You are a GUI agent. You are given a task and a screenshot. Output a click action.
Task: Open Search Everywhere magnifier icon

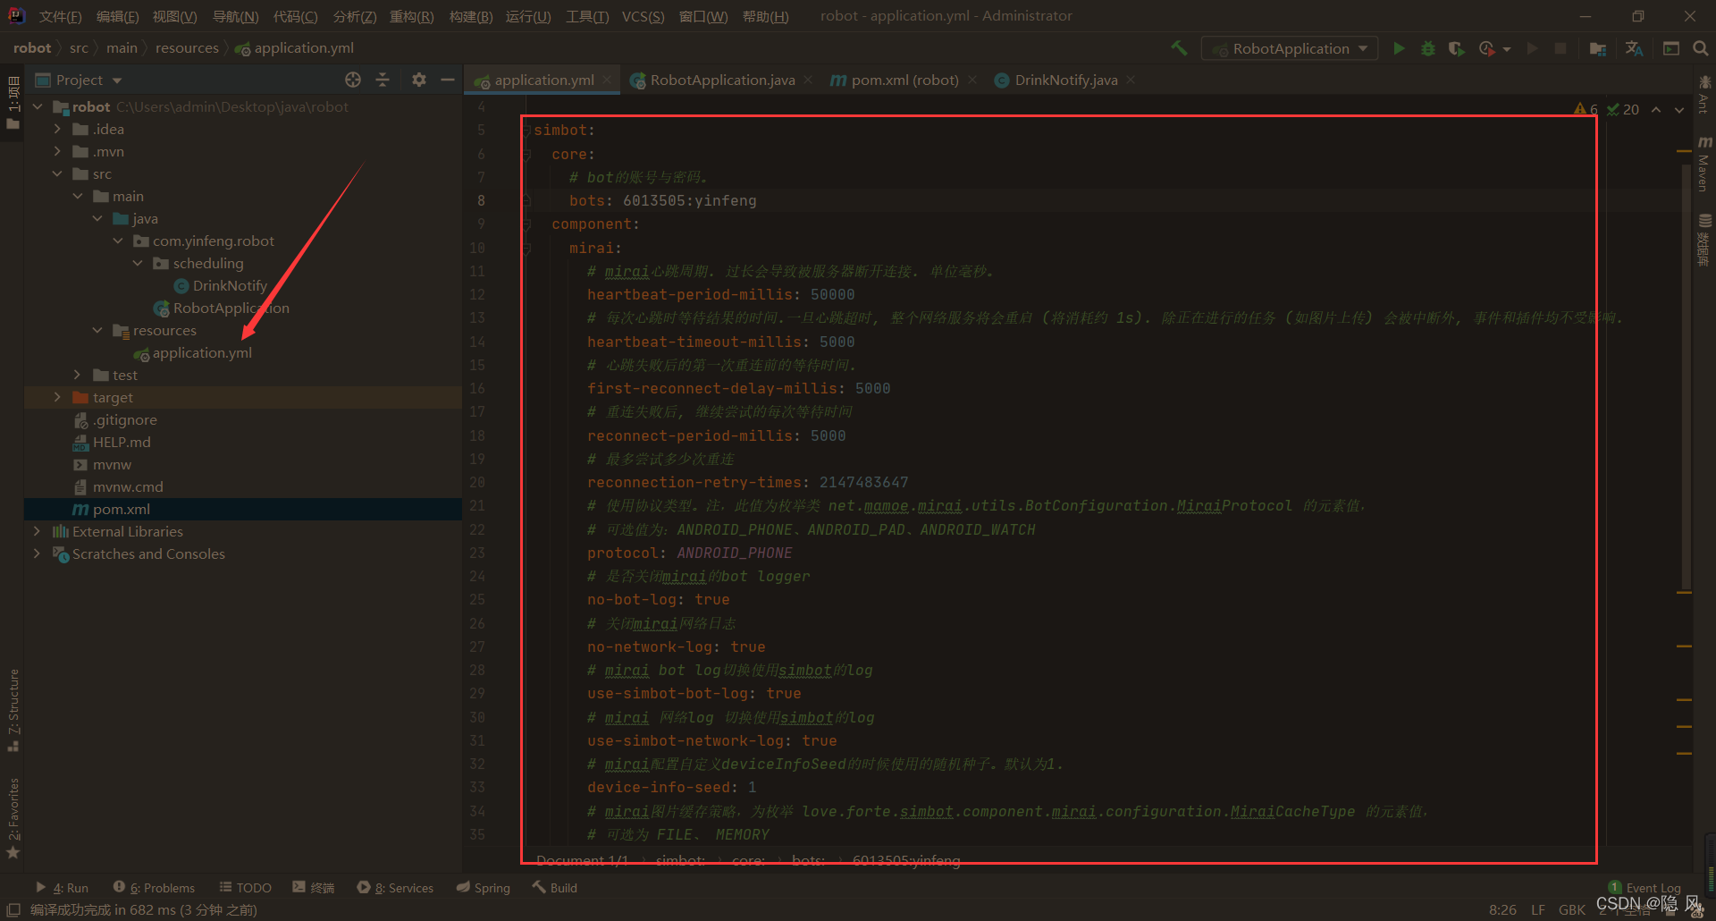pyautogui.click(x=1700, y=48)
